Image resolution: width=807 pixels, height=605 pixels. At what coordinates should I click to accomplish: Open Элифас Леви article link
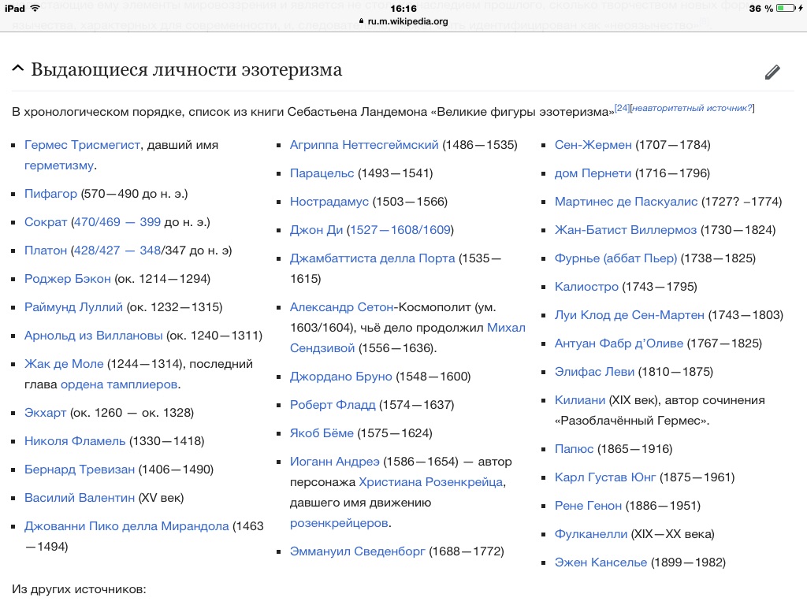pyautogui.click(x=594, y=372)
